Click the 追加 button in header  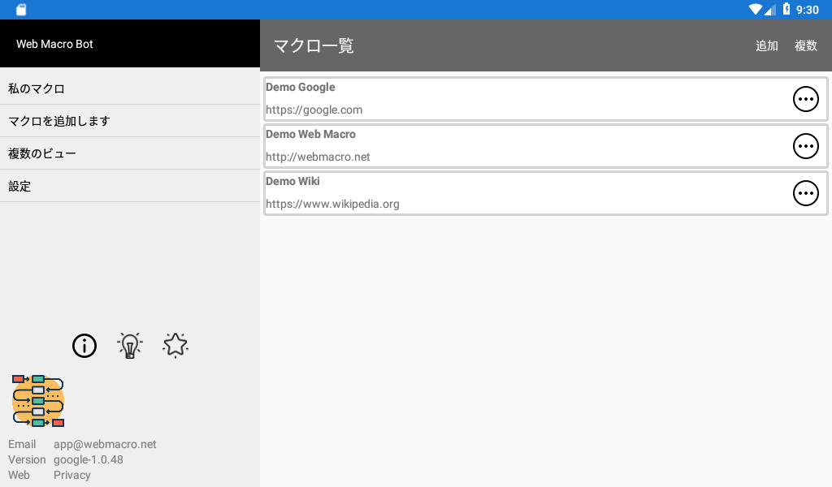pyautogui.click(x=767, y=45)
